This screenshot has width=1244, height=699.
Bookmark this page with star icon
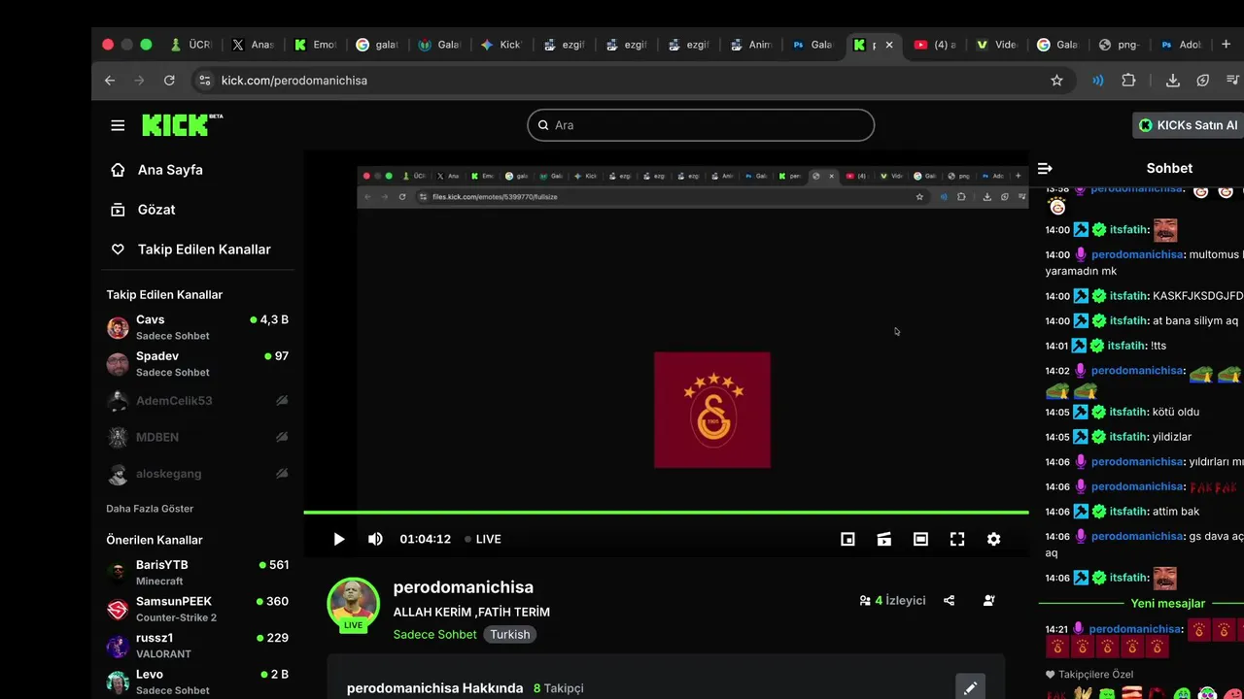tap(1056, 81)
